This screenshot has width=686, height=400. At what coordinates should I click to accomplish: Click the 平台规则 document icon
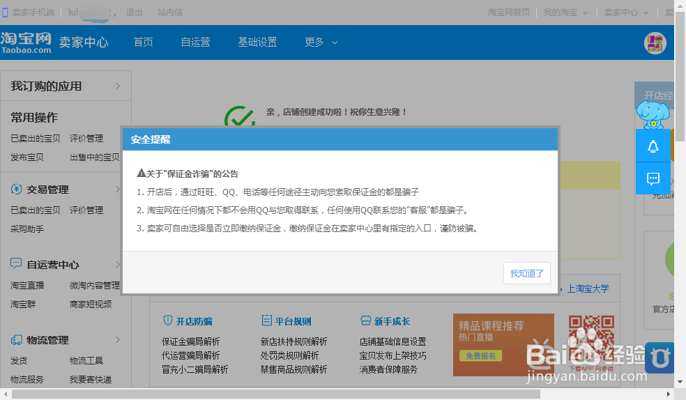[x=266, y=321]
